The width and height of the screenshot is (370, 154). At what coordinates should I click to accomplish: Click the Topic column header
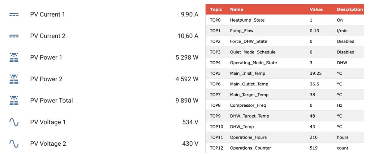(x=216, y=9)
